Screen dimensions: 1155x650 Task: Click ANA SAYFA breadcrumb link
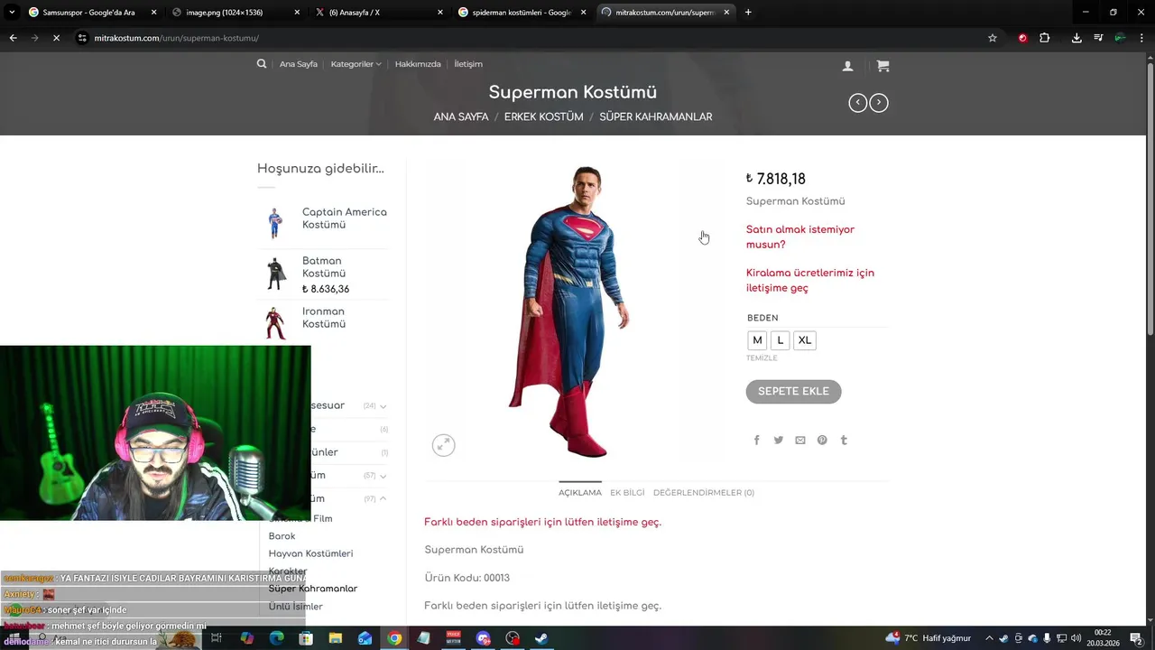461,117
